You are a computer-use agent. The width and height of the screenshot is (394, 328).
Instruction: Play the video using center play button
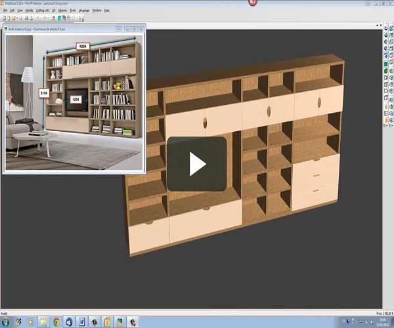coord(197,164)
